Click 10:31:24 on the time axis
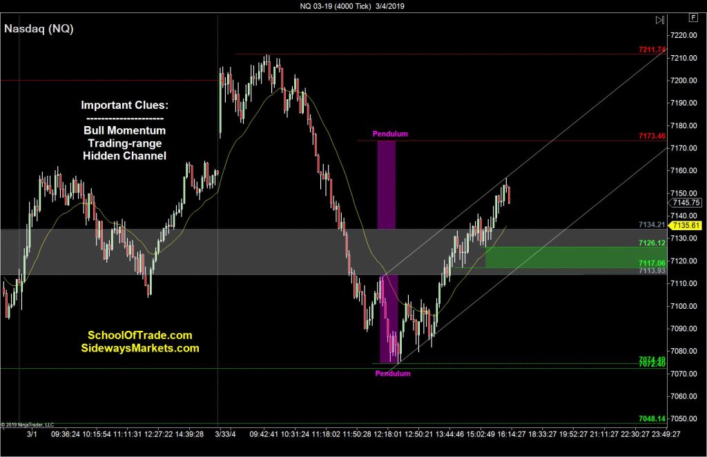This screenshot has height=457, width=707. click(x=295, y=434)
